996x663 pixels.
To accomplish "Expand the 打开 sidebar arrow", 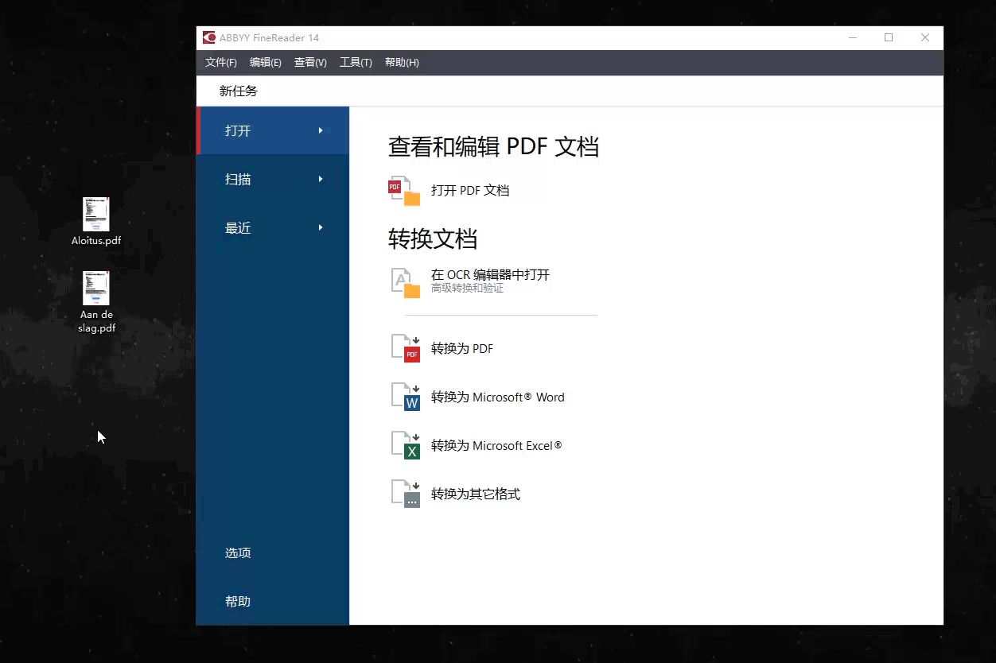I will tap(321, 130).
